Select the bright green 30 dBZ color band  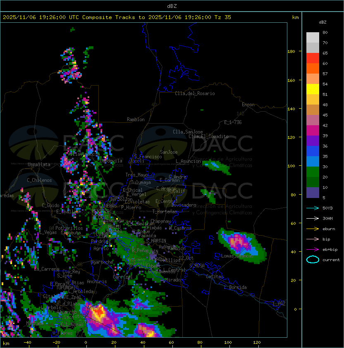click(313, 172)
